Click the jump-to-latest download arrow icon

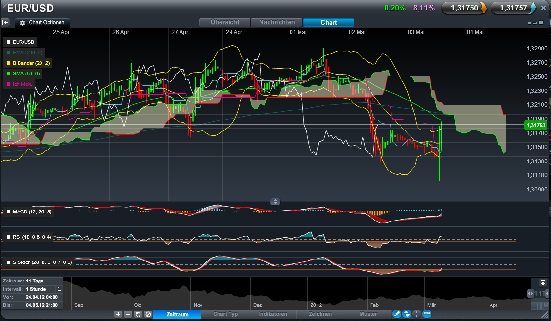(543, 282)
